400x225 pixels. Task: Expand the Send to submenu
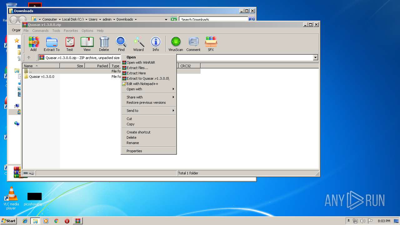click(x=149, y=111)
